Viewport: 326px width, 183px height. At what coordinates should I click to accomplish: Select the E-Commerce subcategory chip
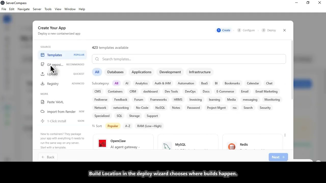[x=225, y=91]
